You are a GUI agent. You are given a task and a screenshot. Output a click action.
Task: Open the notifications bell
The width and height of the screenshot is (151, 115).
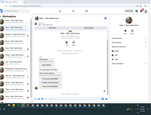pyautogui.click(x=141, y=11)
